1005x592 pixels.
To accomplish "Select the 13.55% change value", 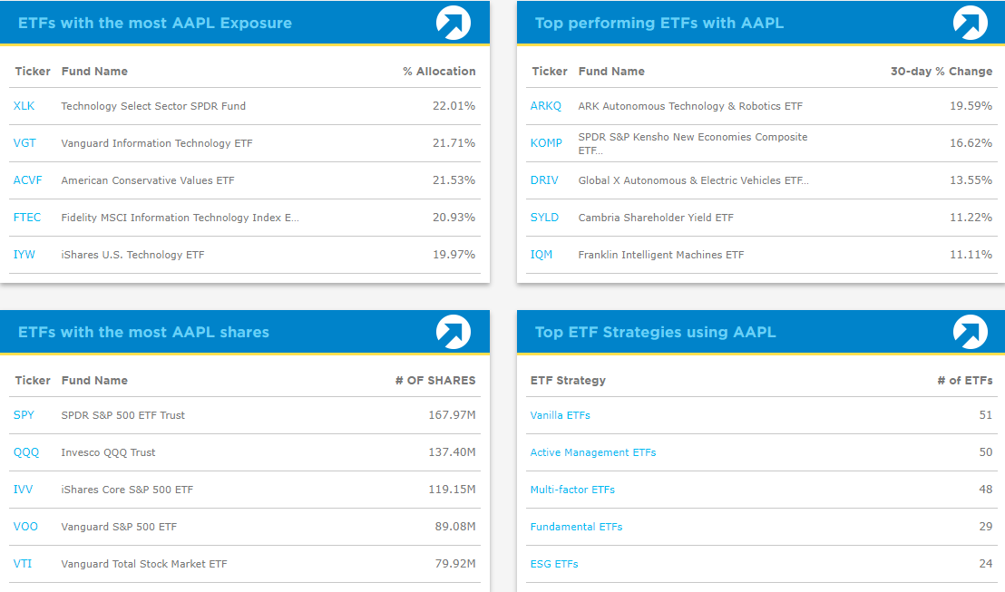I will pos(971,180).
